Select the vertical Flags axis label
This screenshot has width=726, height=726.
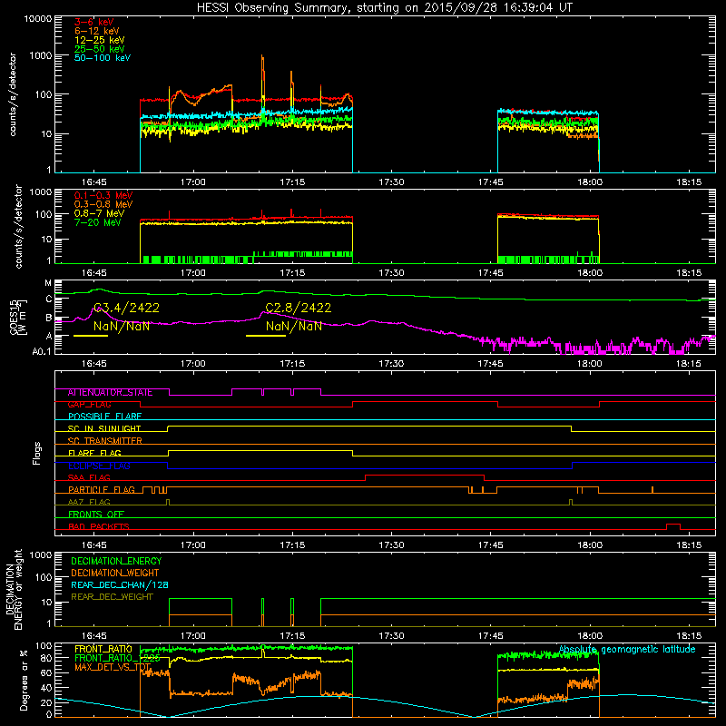click(37, 453)
